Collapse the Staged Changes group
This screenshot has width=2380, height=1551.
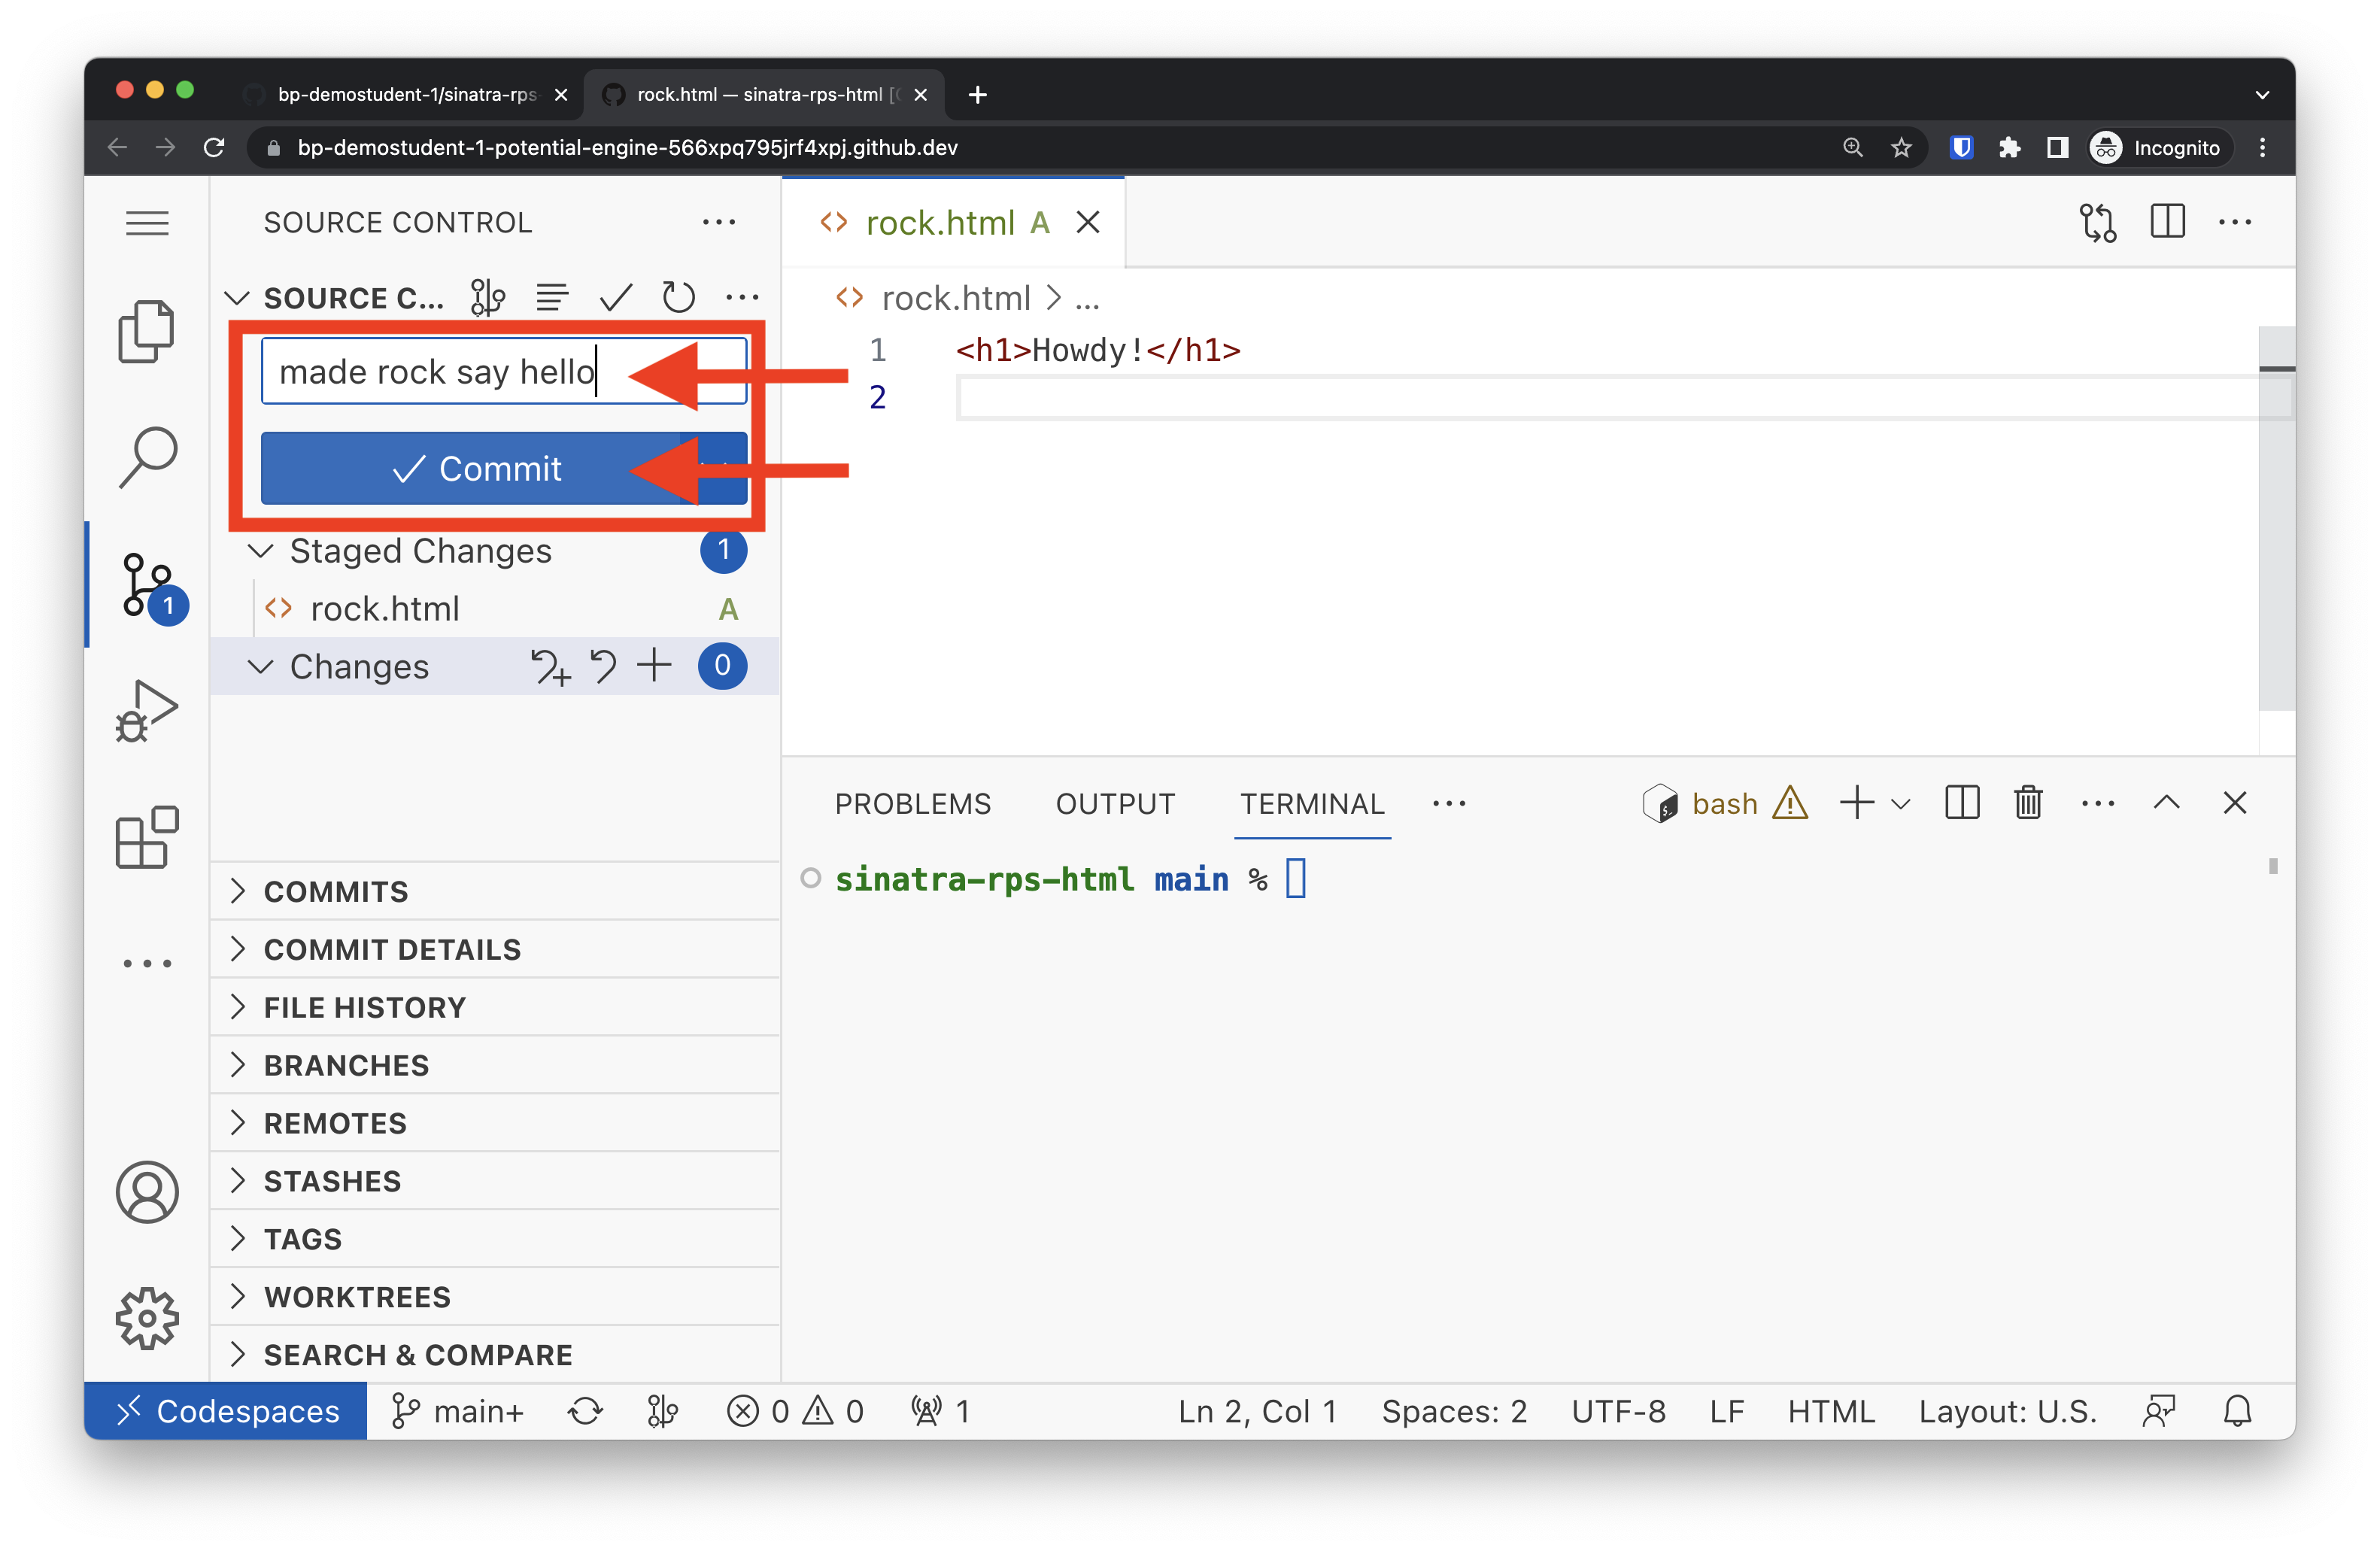261,551
